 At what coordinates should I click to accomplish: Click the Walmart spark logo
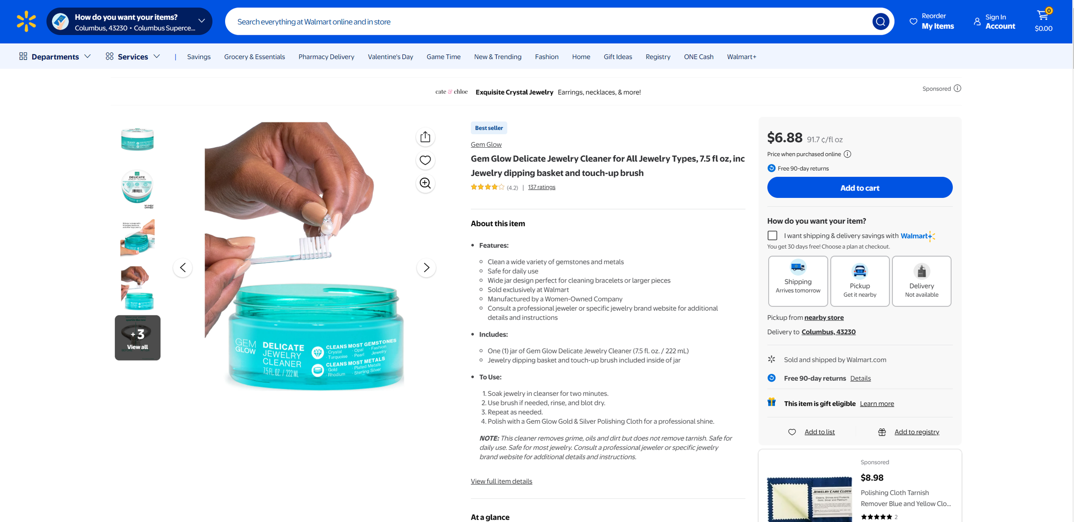click(26, 21)
